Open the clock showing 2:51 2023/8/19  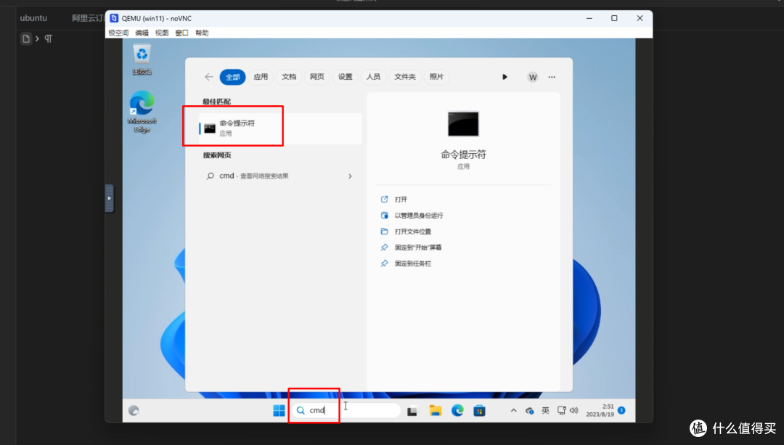pyautogui.click(x=600, y=410)
